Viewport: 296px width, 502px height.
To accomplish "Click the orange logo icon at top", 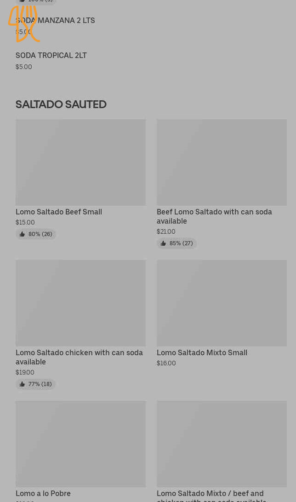I will [24, 24].
